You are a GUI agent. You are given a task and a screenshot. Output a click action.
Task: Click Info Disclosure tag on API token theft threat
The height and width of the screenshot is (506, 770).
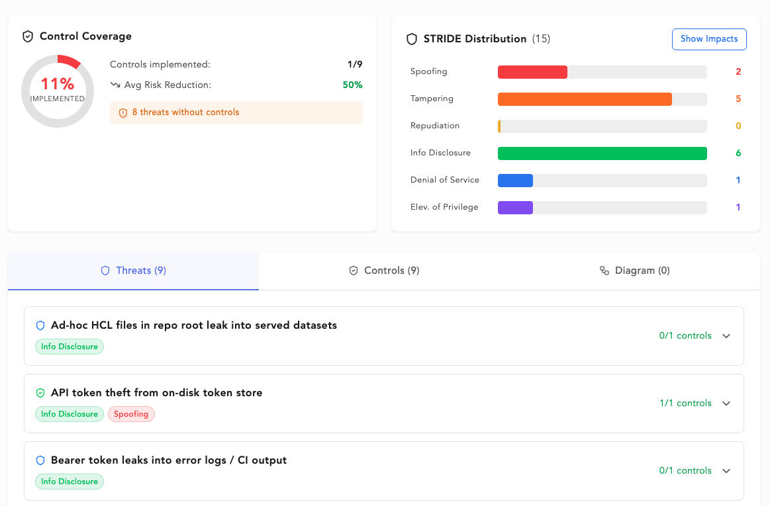point(70,414)
